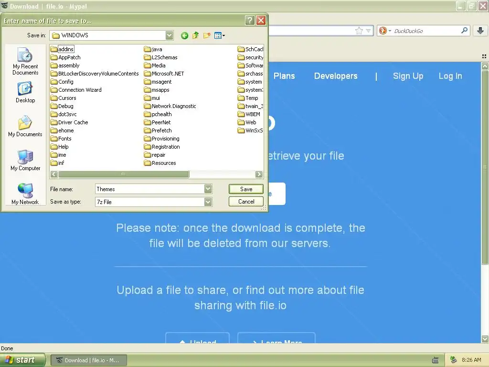Select the Cursors folder
489x367 pixels.
pyautogui.click(x=64, y=97)
